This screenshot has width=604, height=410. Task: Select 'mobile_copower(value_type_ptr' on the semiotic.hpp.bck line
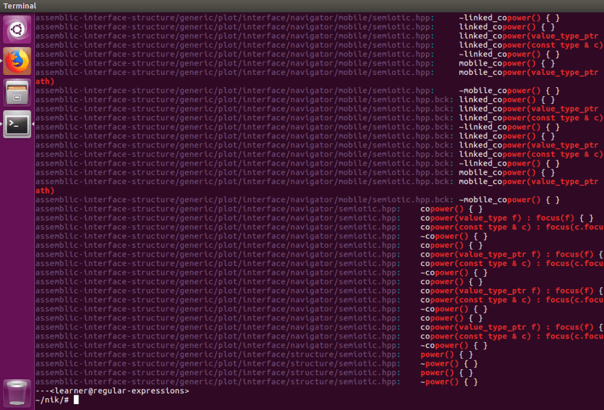[x=528, y=182]
